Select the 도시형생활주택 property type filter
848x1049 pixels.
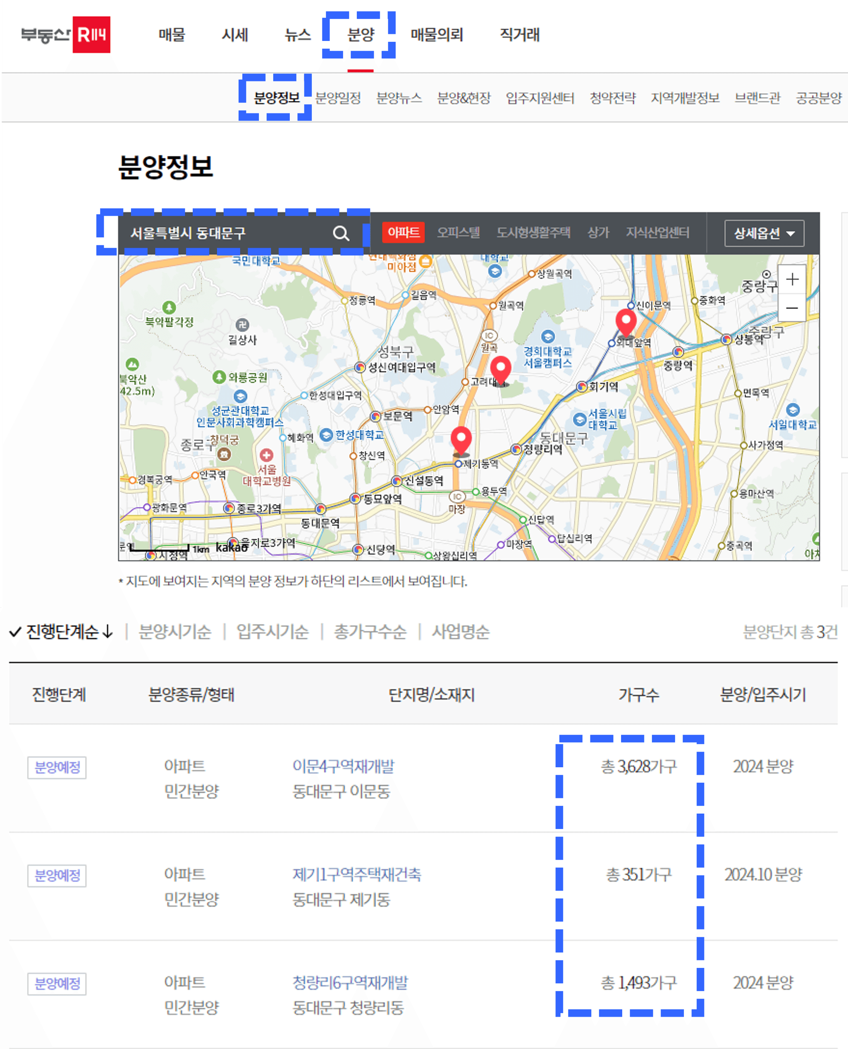pos(533,232)
